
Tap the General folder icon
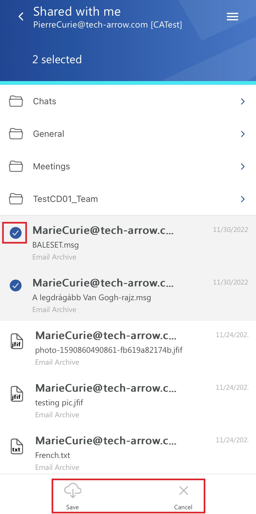(16, 134)
